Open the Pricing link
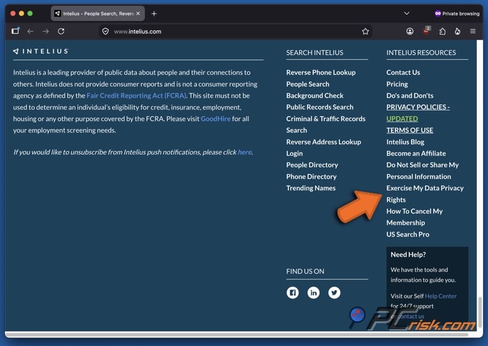The width and height of the screenshot is (488, 346). pyautogui.click(x=397, y=84)
